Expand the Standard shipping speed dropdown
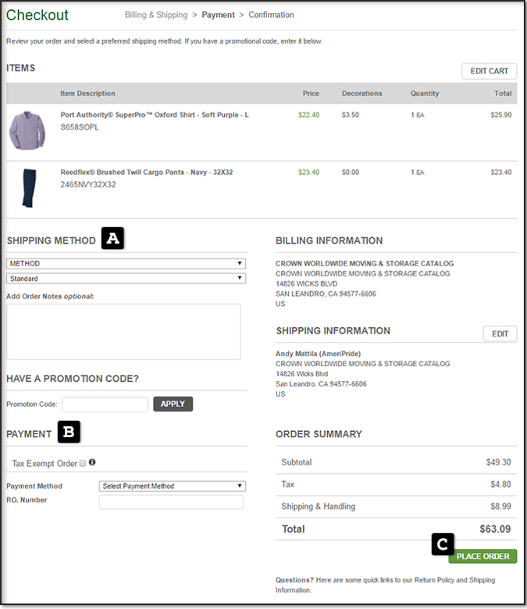The width and height of the screenshot is (527, 609). tap(126, 279)
